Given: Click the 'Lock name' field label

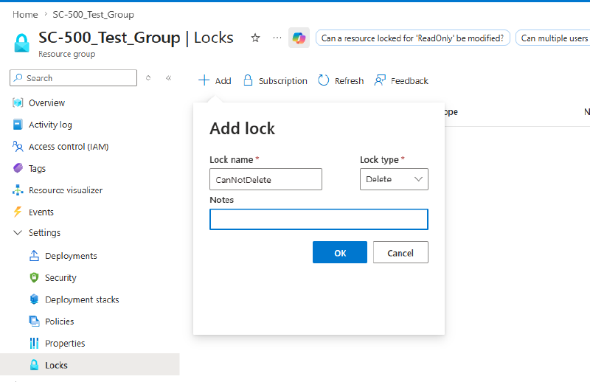Looking at the screenshot, I should pyautogui.click(x=232, y=159).
